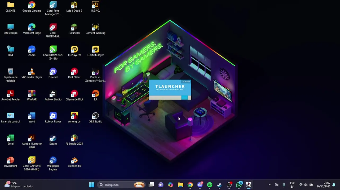Switch to TLauncher taskbar app
340x190 pixels.
coord(249,185)
